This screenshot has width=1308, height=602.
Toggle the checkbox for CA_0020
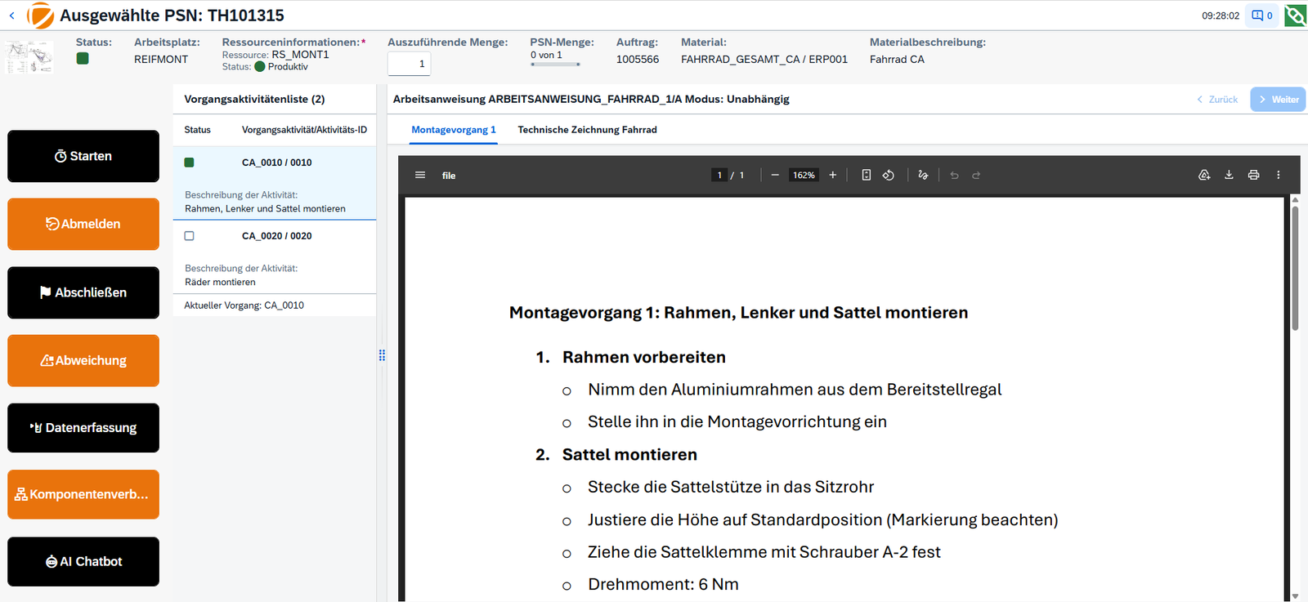pyautogui.click(x=189, y=236)
